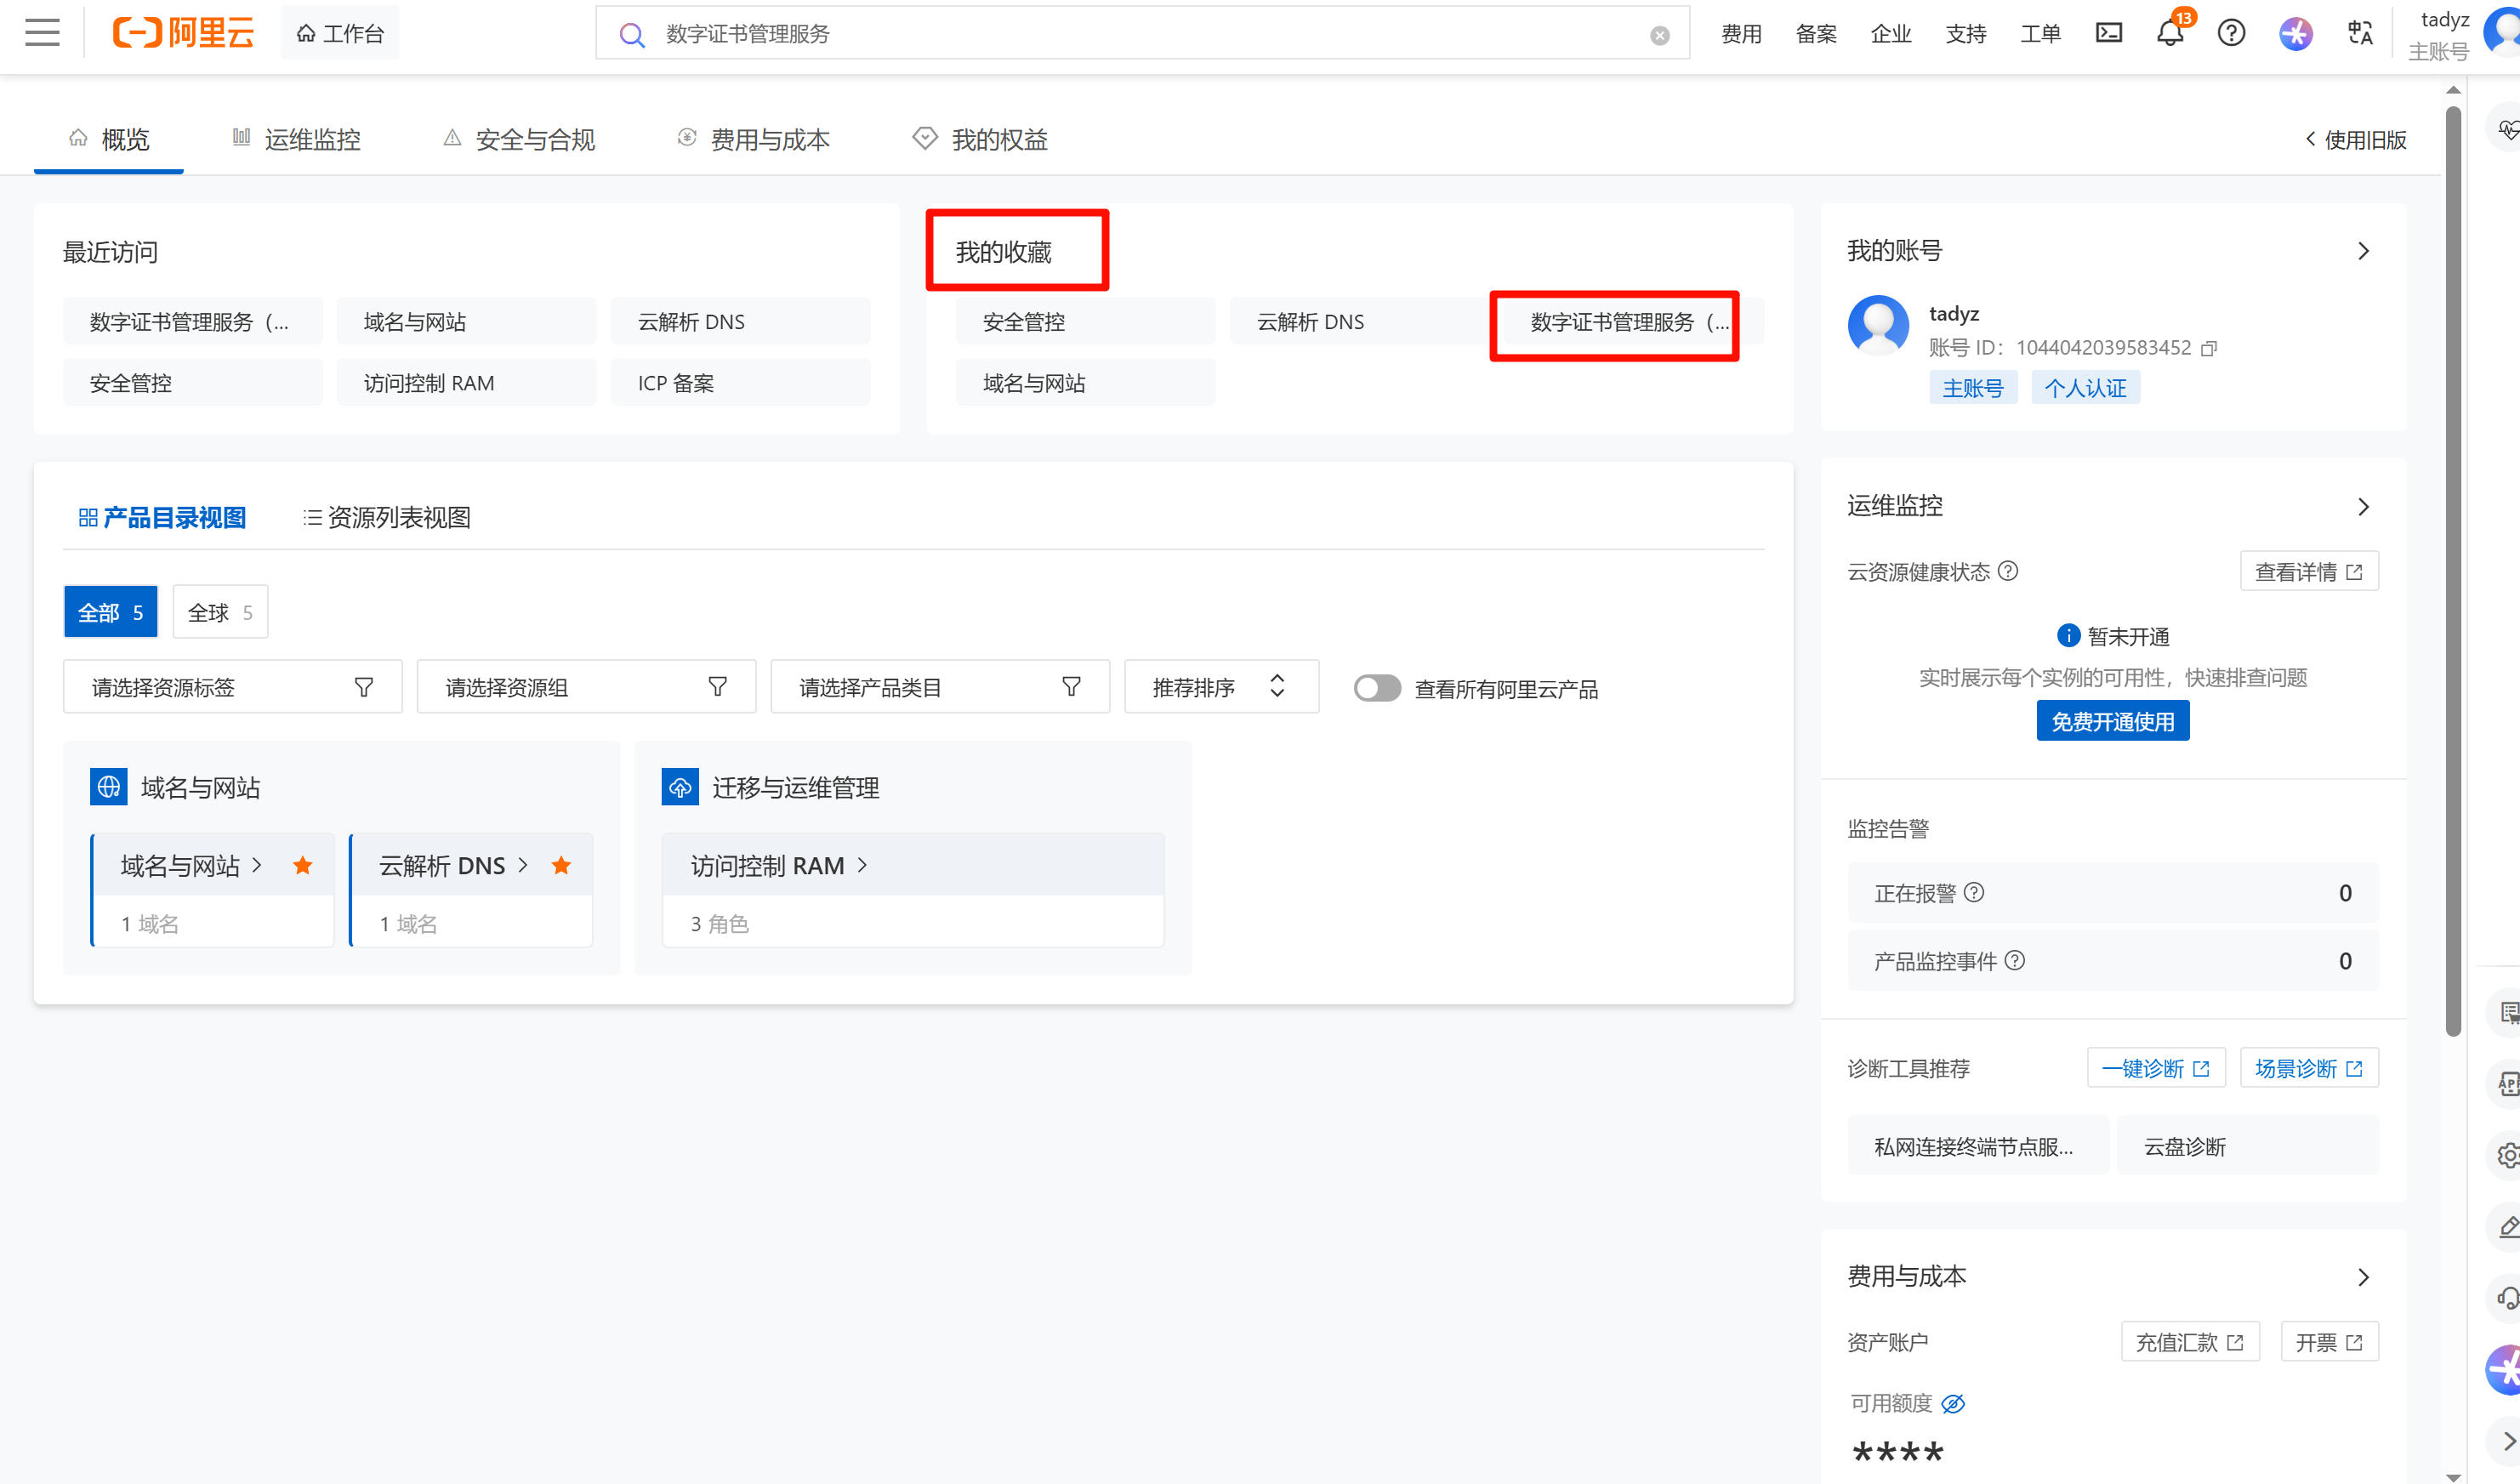Open recent 访问控制 RAM shortcut
Image resolution: width=2520 pixels, height=1484 pixels.
pos(466,383)
